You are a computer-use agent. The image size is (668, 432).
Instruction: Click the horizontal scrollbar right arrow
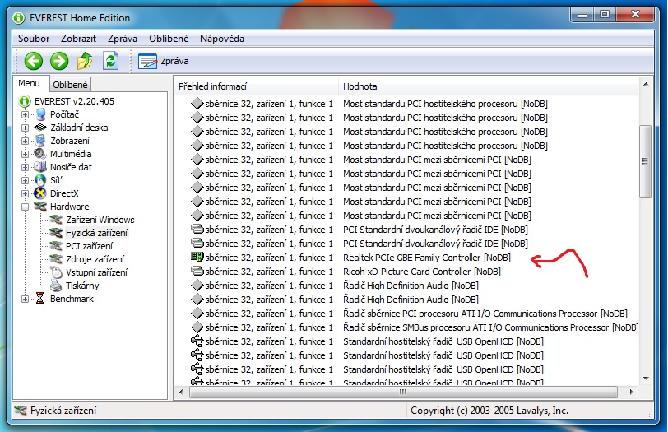631,392
